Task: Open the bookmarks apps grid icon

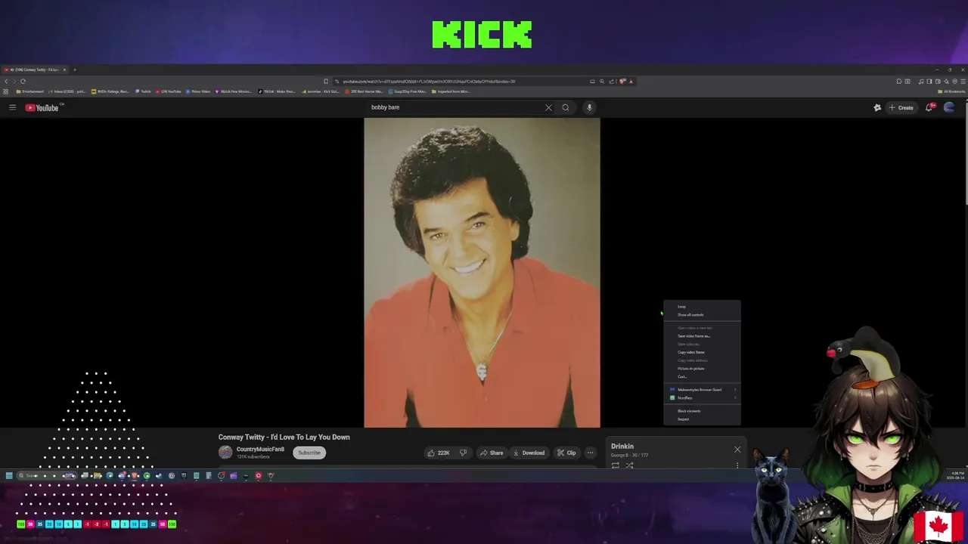Action: pos(5,91)
